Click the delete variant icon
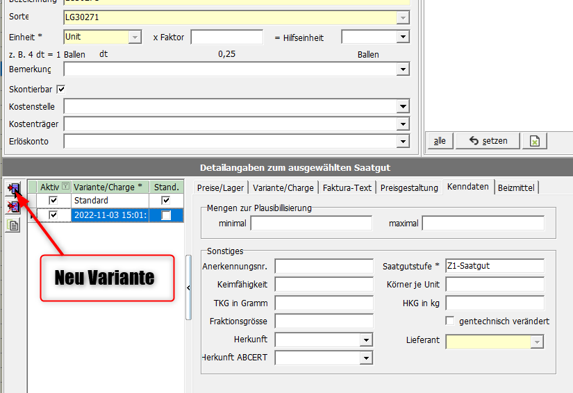 [13, 207]
